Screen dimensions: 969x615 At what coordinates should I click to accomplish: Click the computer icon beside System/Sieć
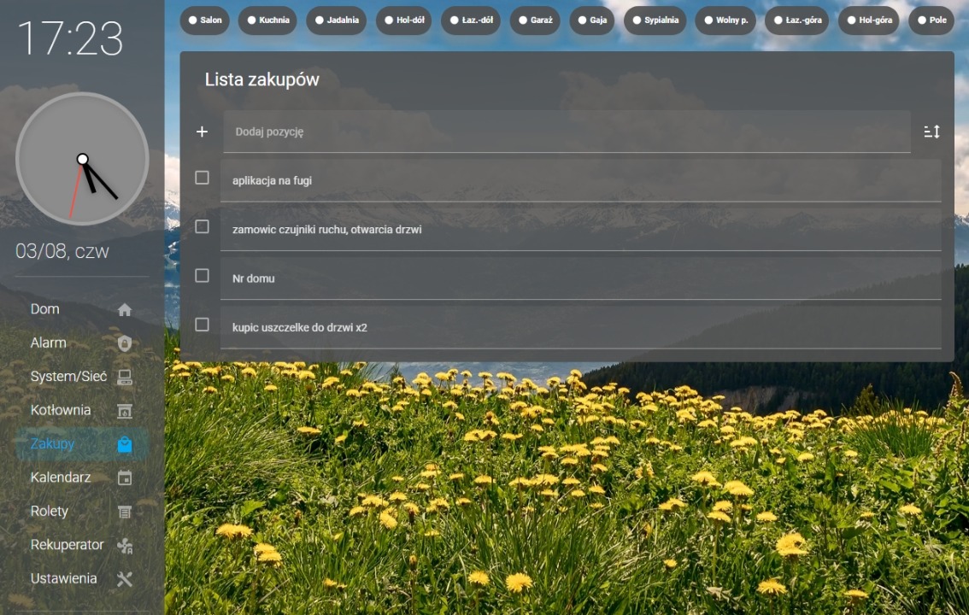coord(124,377)
